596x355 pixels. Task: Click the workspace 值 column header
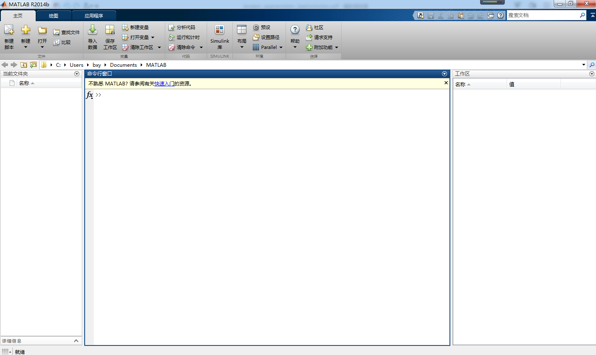534,84
